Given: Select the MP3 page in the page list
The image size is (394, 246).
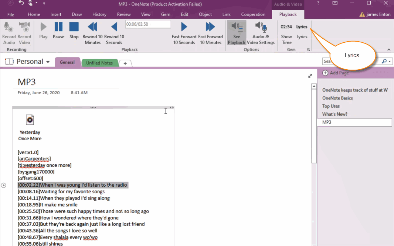Looking at the screenshot, I should [355, 122].
